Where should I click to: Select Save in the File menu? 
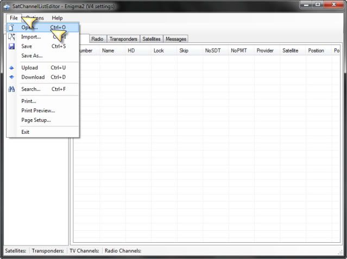(x=43, y=47)
